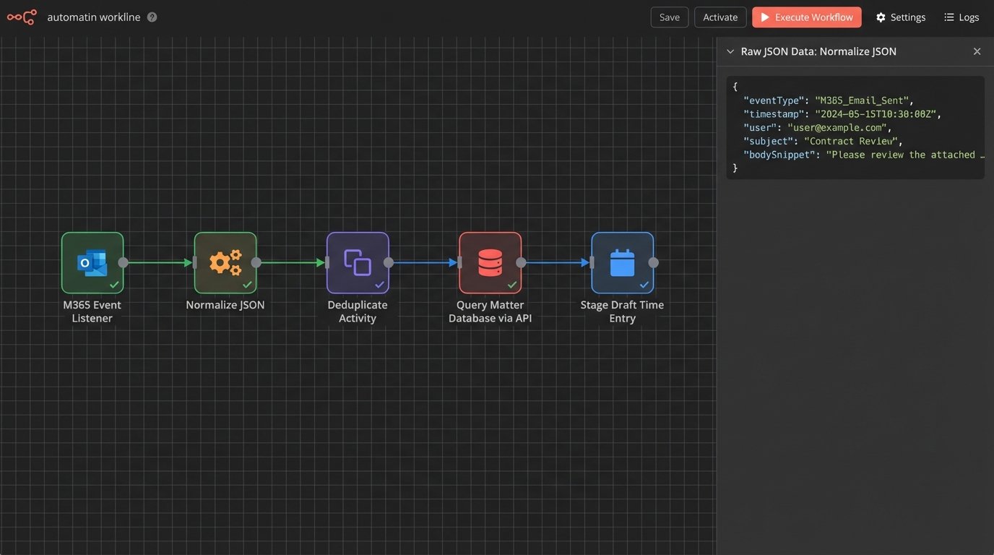Click the Save button
994x555 pixels.
(x=669, y=17)
